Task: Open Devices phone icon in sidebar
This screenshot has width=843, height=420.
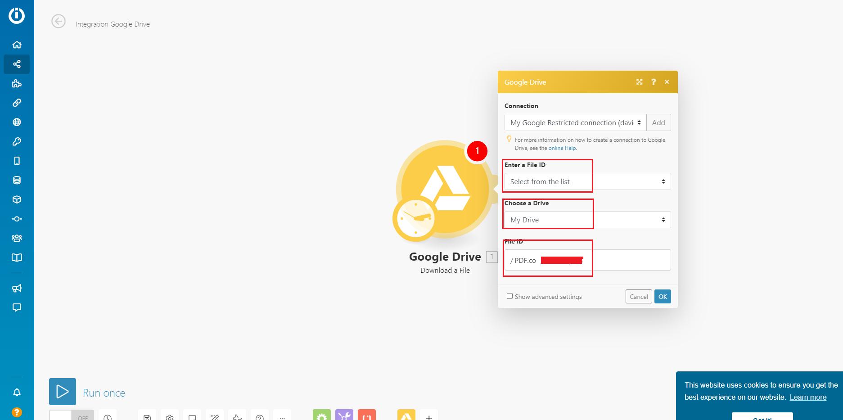Action: [17, 161]
